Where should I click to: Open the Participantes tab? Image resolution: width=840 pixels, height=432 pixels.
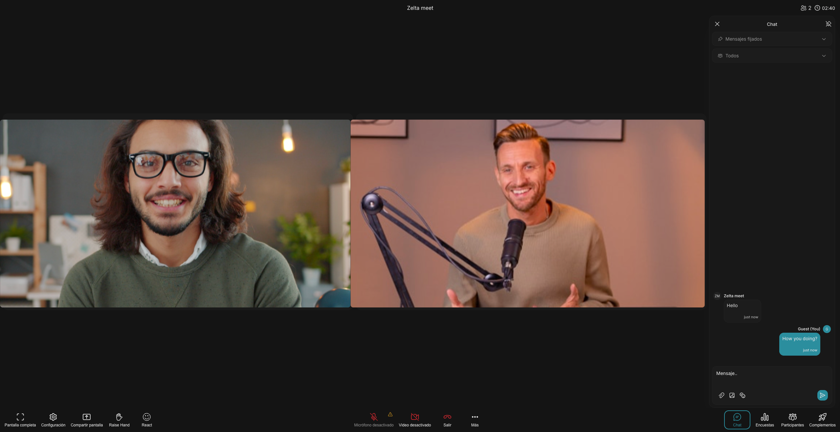(792, 420)
